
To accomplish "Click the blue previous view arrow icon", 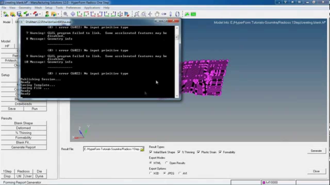I will [x=73, y=14].
